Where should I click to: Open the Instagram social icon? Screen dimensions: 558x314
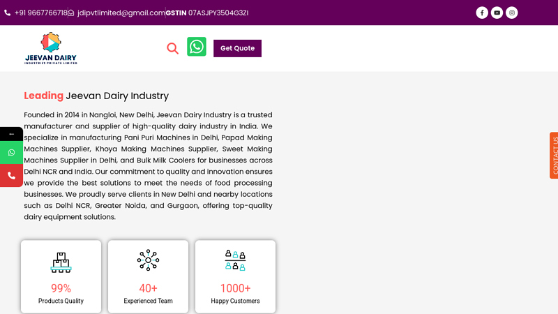click(512, 13)
